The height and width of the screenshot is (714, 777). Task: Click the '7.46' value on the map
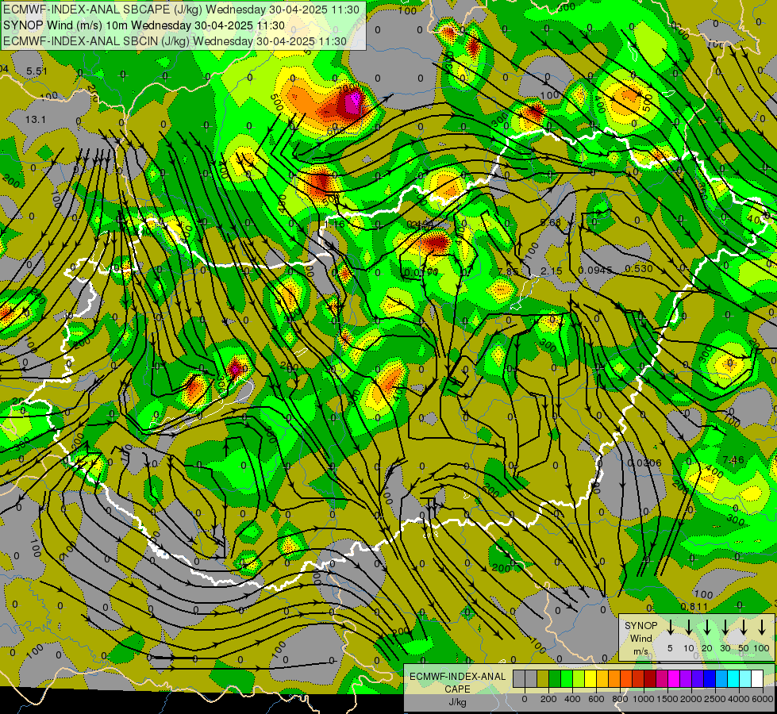733,460
